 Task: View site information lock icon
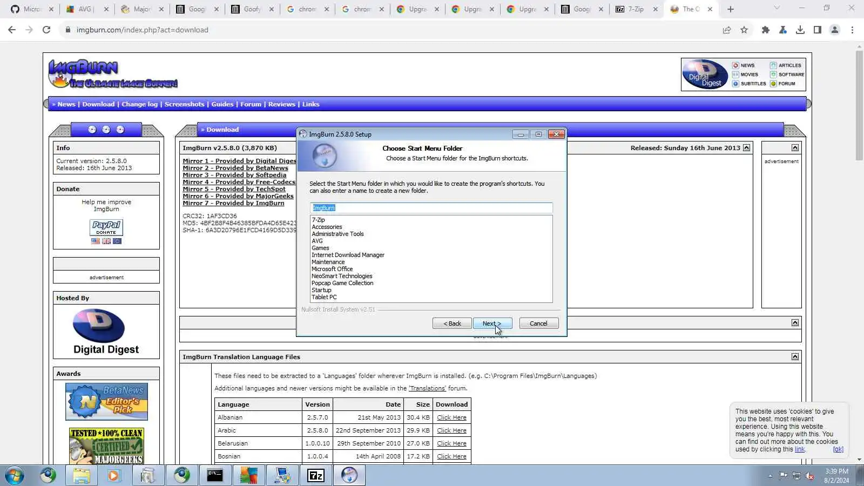(68, 30)
